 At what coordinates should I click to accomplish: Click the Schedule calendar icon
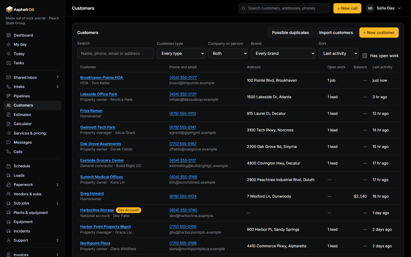[9, 166]
